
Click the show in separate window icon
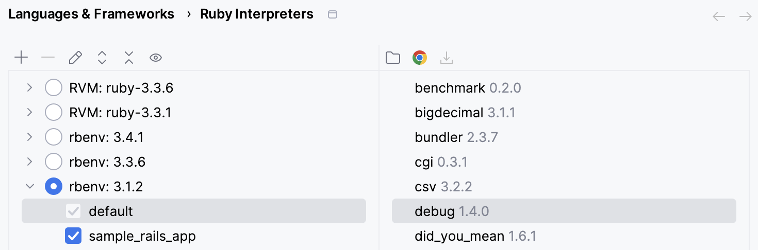point(333,15)
